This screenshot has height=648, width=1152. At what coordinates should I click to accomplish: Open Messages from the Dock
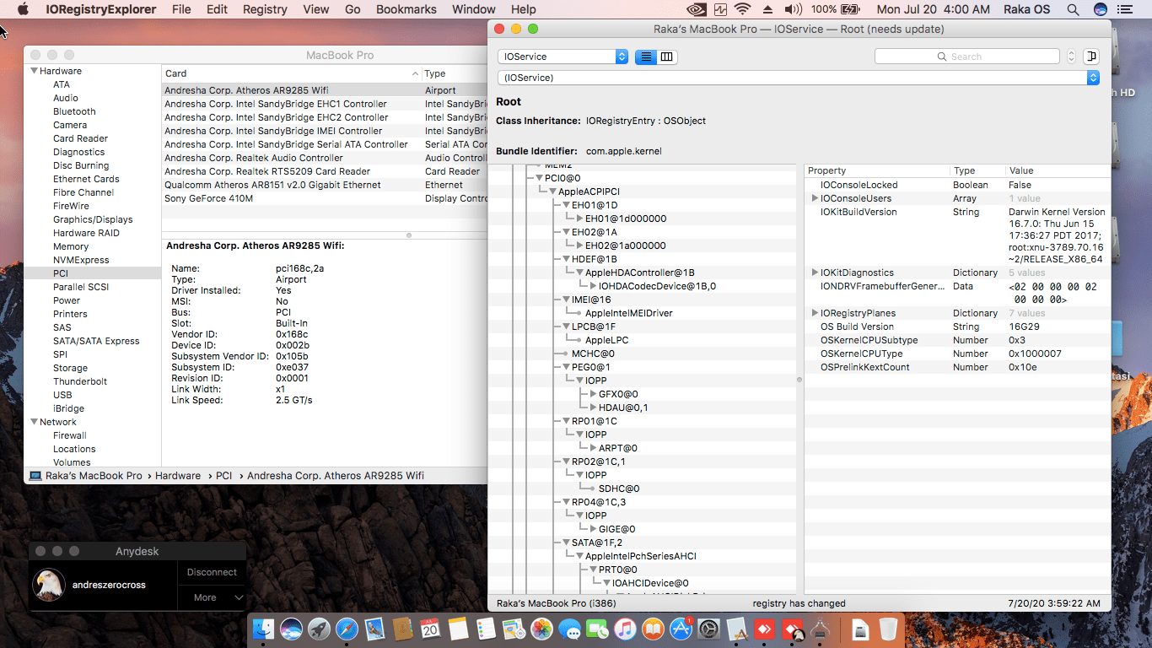569,629
